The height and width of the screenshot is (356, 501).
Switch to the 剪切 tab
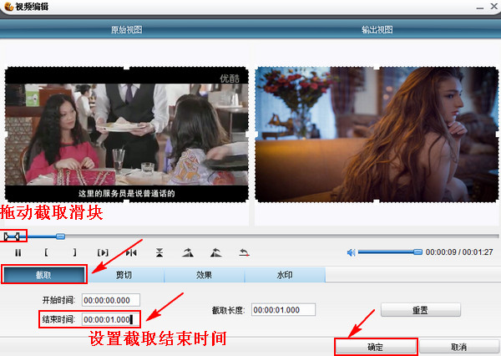pyautogui.click(x=124, y=275)
